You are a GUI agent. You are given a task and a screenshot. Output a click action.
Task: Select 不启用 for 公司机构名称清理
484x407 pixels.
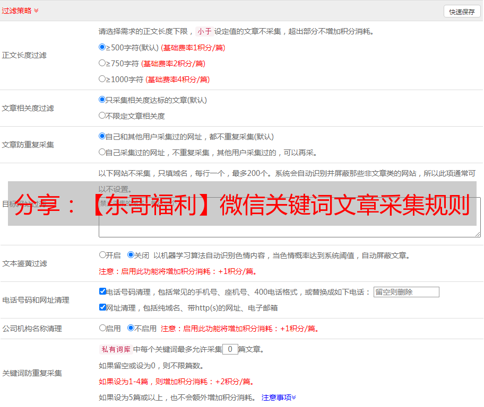tap(131, 328)
